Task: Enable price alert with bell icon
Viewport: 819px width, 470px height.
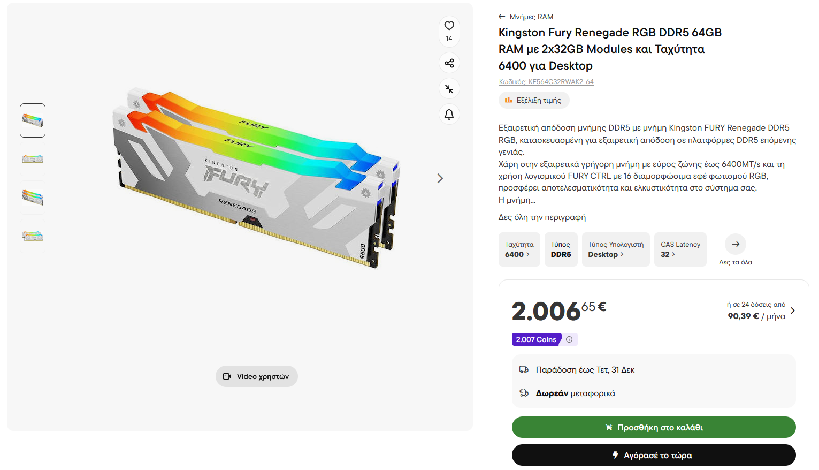Action: tap(449, 114)
